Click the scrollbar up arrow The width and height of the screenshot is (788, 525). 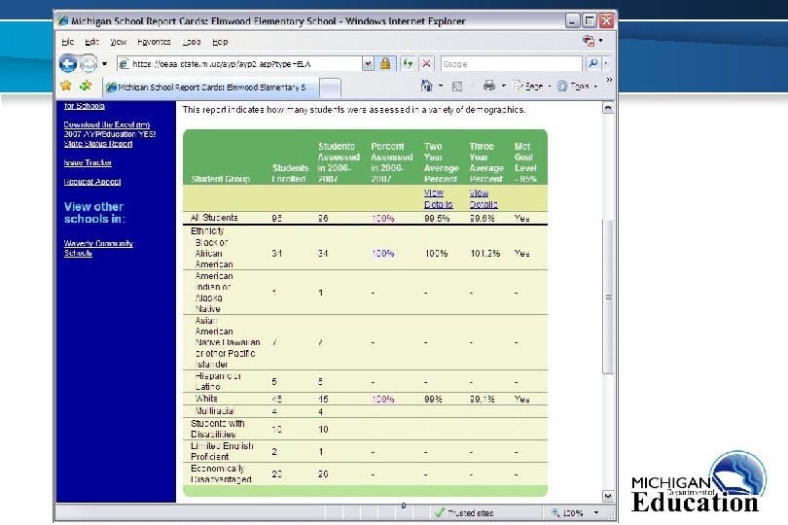point(608,108)
